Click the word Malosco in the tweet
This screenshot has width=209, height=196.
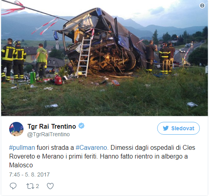click(21, 165)
